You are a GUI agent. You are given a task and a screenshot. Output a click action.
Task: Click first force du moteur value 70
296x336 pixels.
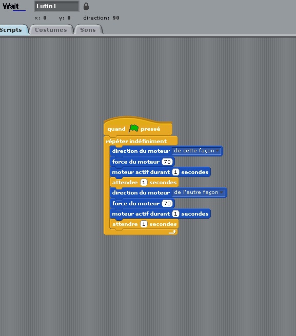point(167,162)
